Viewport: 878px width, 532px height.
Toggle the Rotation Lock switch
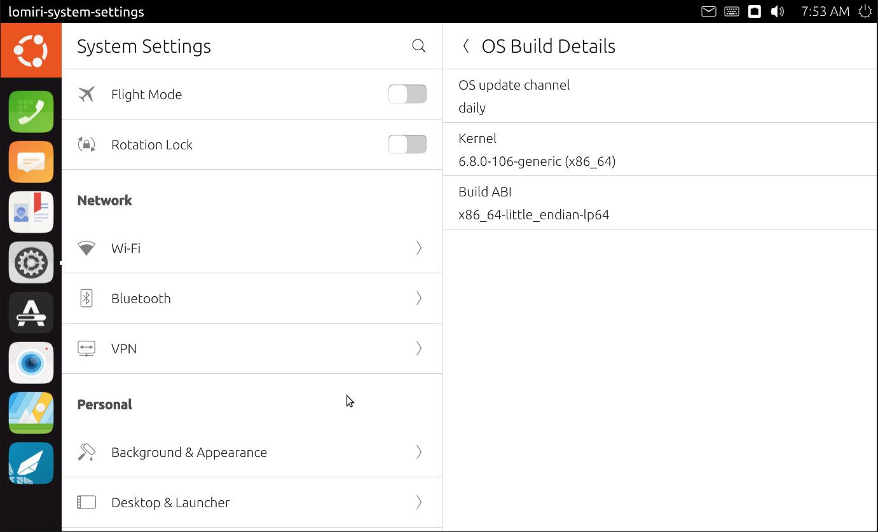407,144
